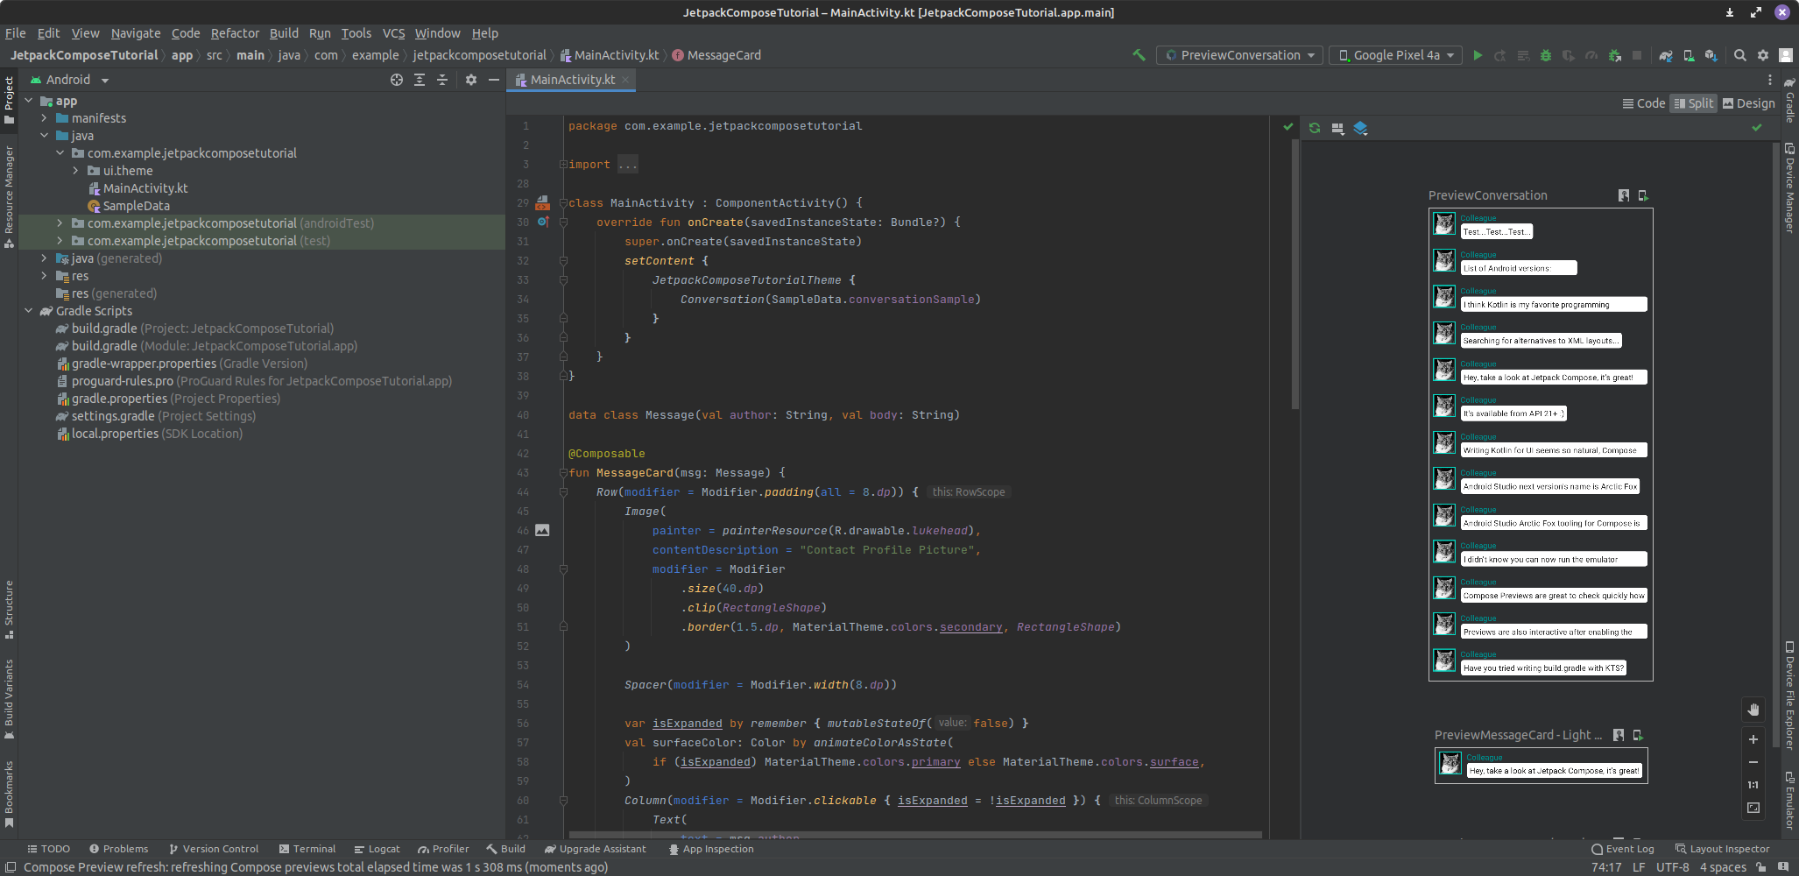The width and height of the screenshot is (1799, 876).
Task: Zoom preview to fit screen
Action: [1753, 808]
